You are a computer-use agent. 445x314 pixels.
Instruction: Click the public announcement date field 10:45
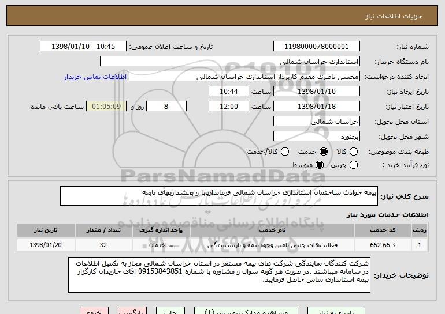click(83, 47)
